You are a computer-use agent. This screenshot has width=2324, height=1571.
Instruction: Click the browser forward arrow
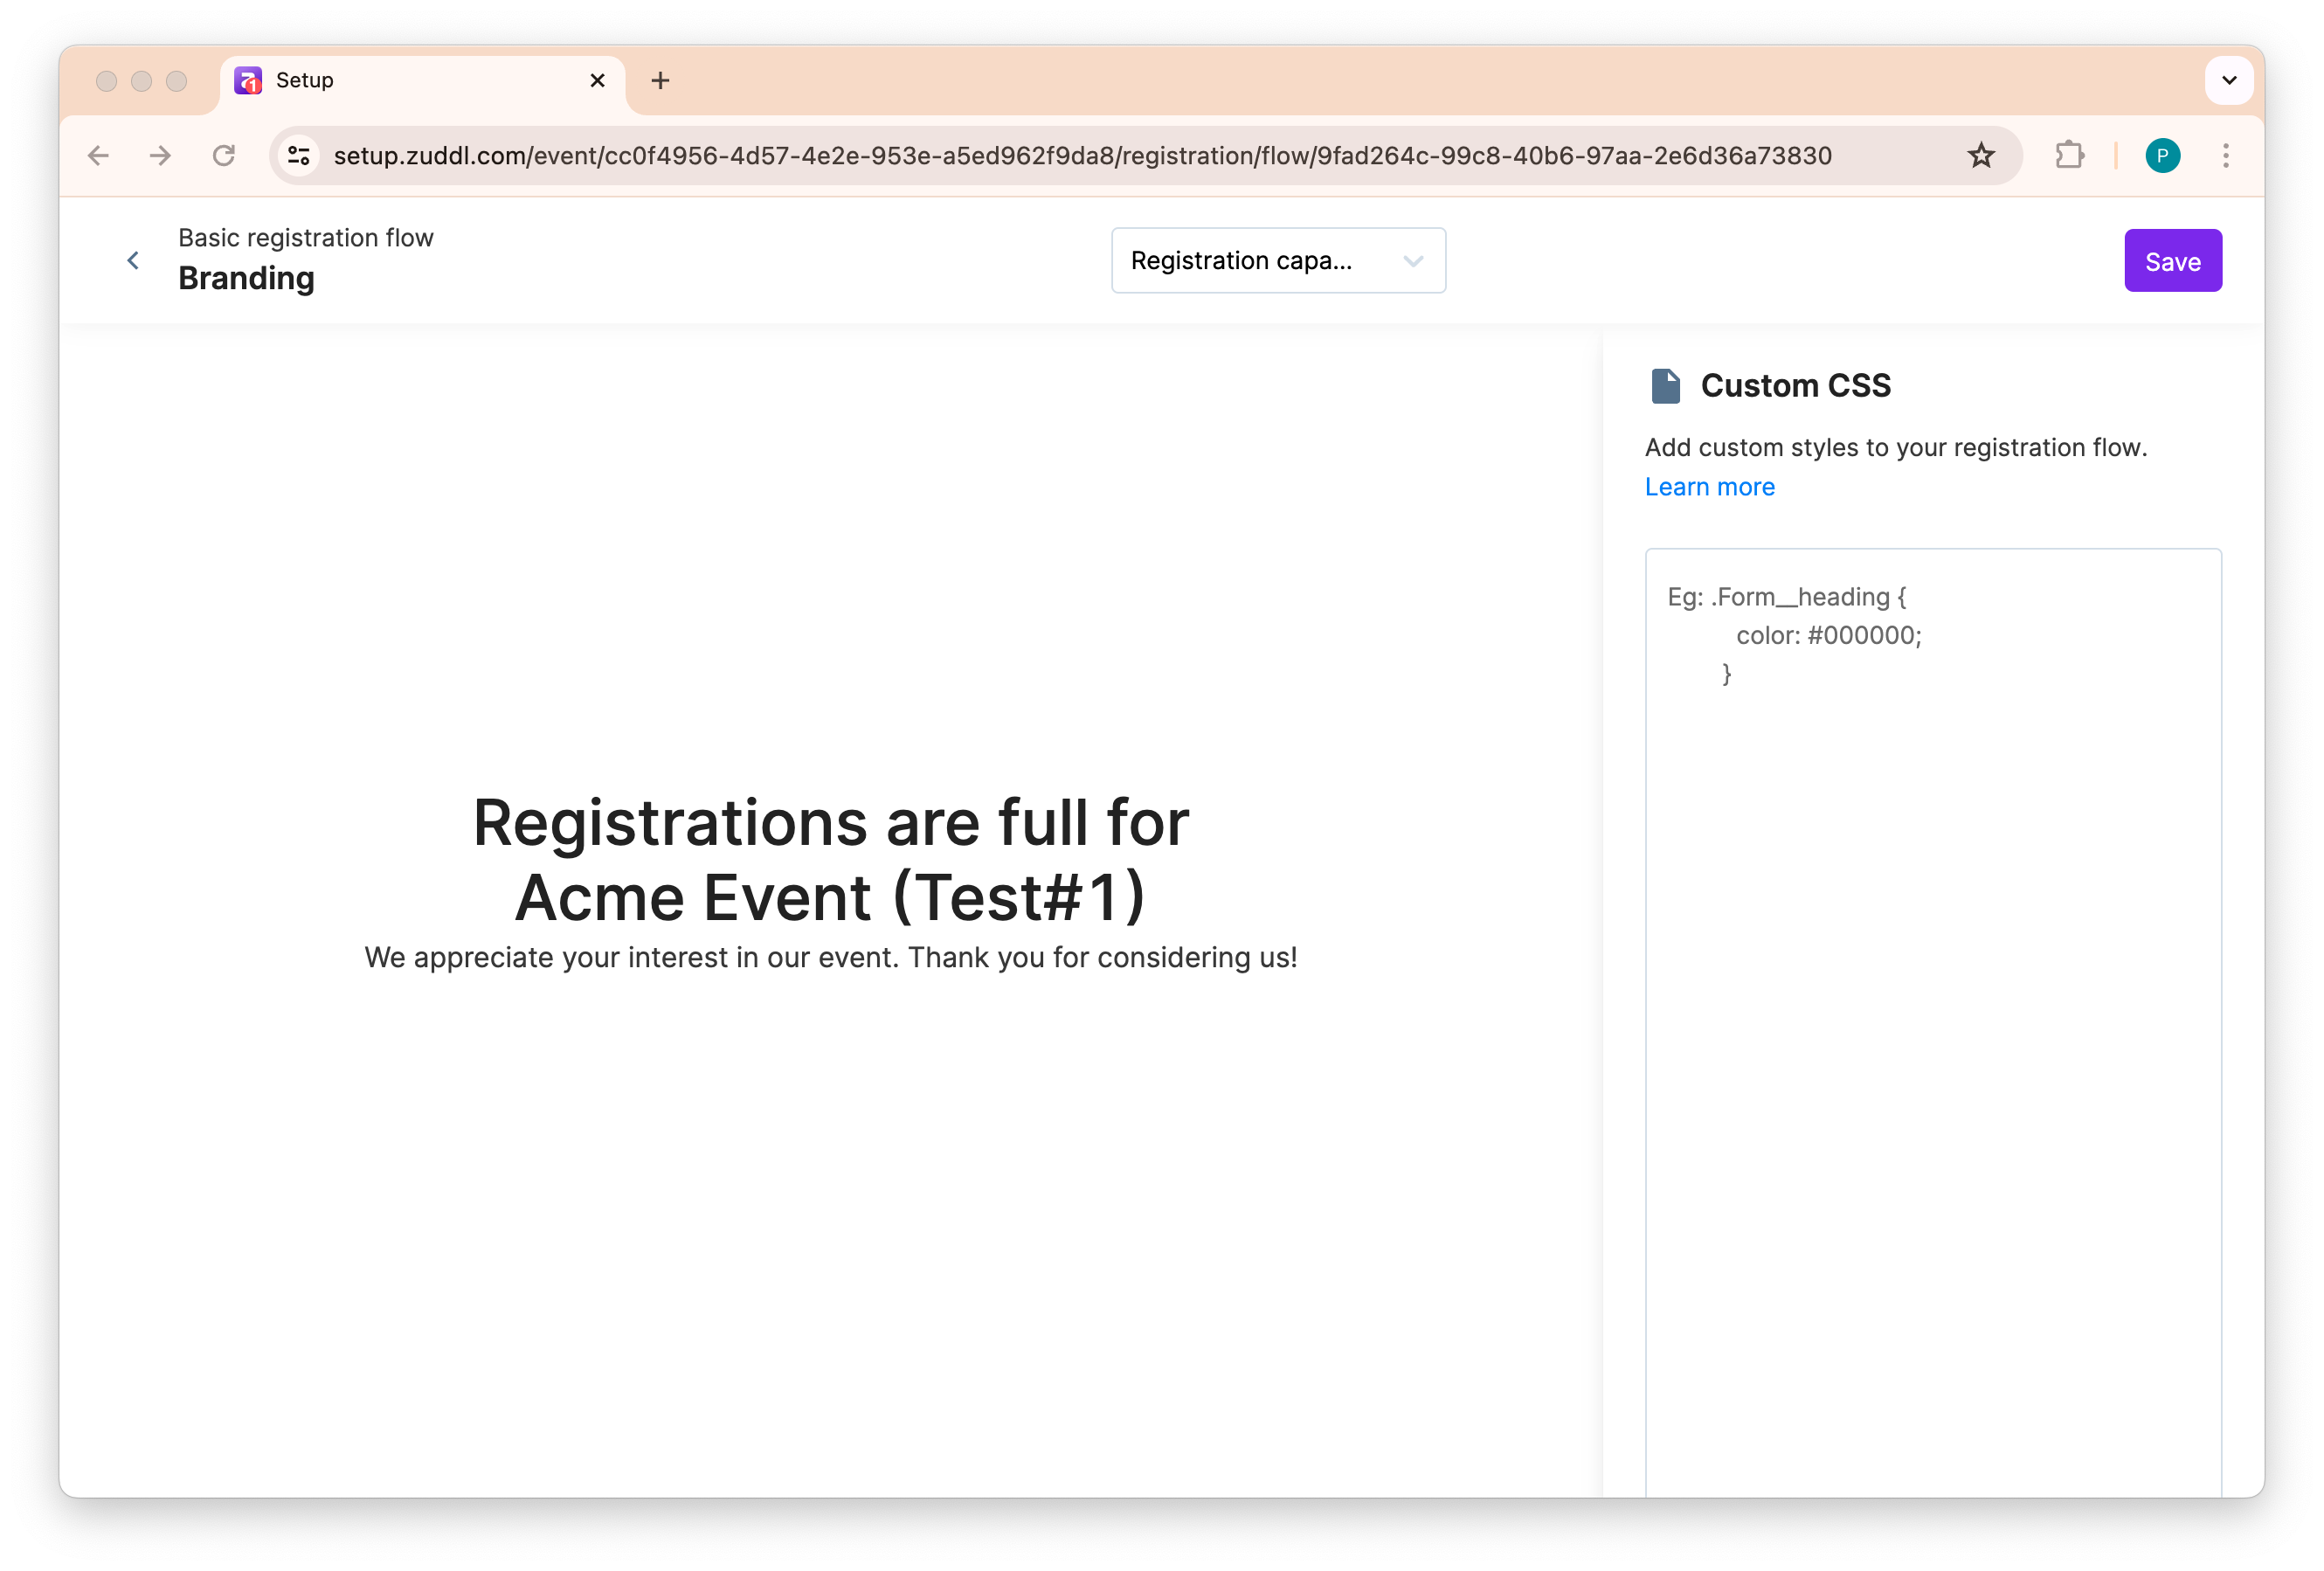pos(160,156)
